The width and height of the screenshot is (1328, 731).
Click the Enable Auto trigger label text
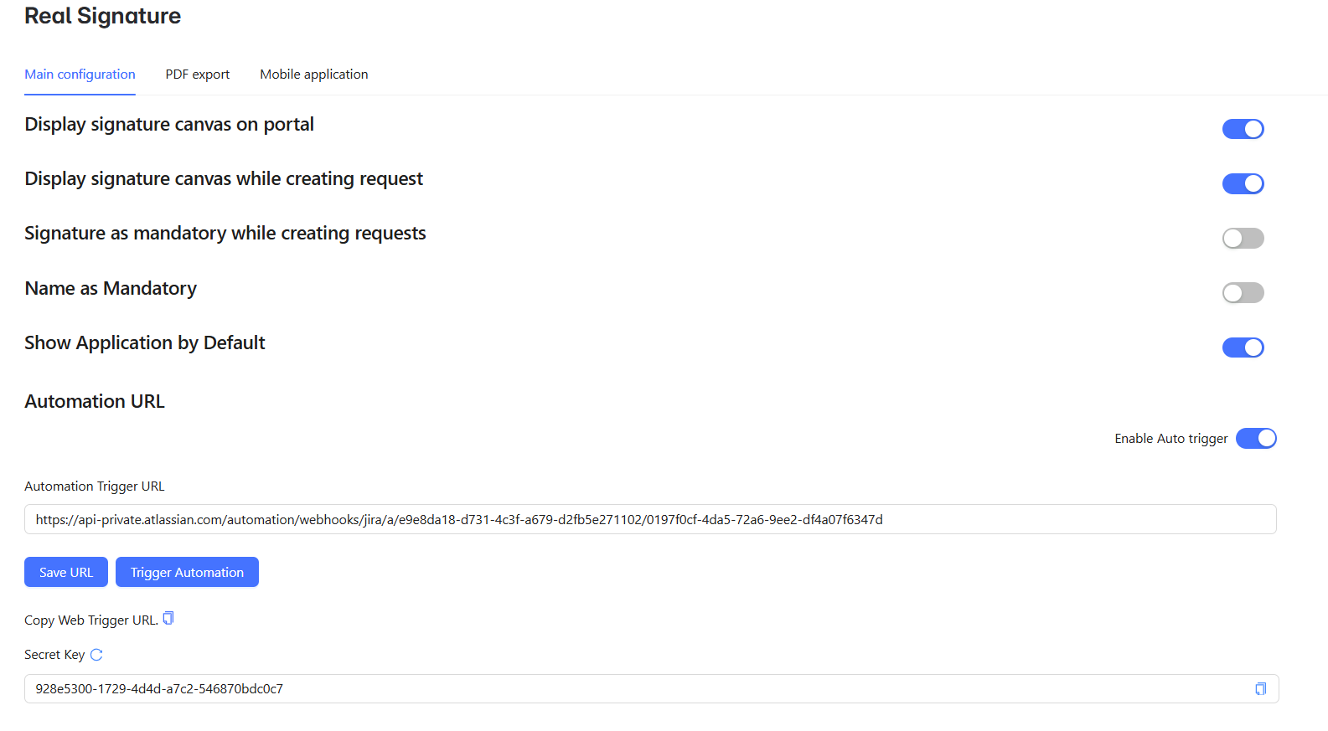point(1171,439)
